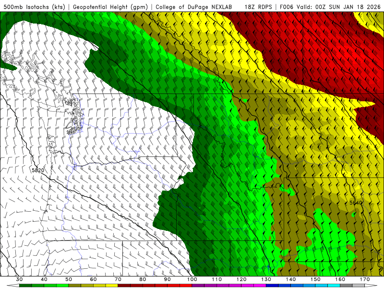Click the 40 label on the color scale
Image resolution: width=384 pixels, height=288 pixels.
coord(44,279)
